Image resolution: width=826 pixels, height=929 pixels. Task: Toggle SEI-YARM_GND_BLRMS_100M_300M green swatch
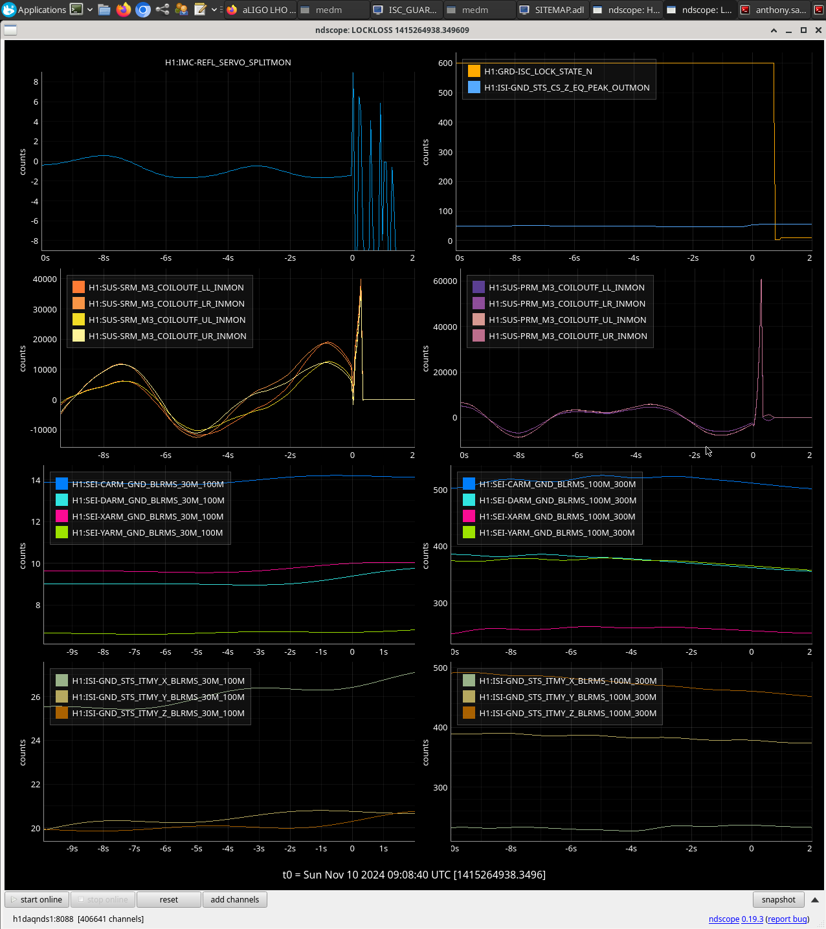469,532
